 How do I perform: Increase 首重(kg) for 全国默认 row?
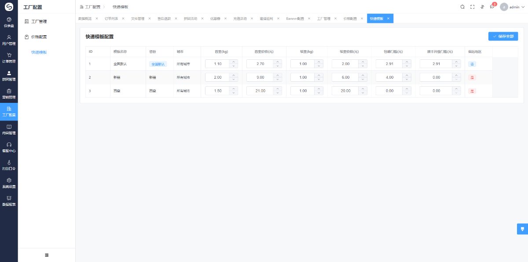coord(234,62)
